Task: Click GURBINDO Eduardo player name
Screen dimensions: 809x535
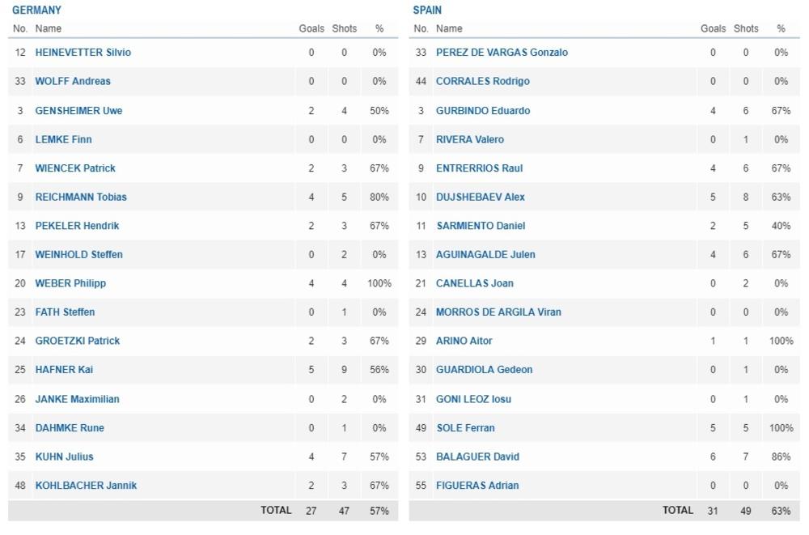Action: [483, 110]
